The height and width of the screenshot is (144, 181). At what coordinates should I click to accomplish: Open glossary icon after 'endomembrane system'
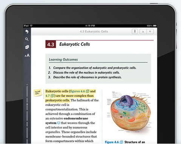pyautogui.click(x=58, y=123)
